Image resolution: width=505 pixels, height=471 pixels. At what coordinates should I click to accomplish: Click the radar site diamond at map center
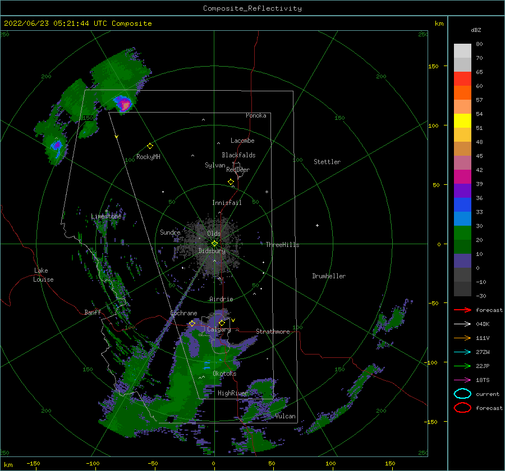(214, 244)
